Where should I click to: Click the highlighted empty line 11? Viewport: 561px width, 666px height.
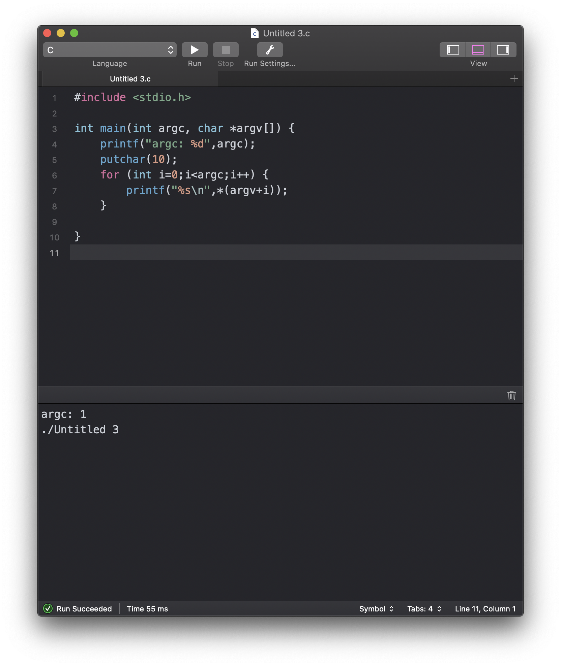(296, 252)
